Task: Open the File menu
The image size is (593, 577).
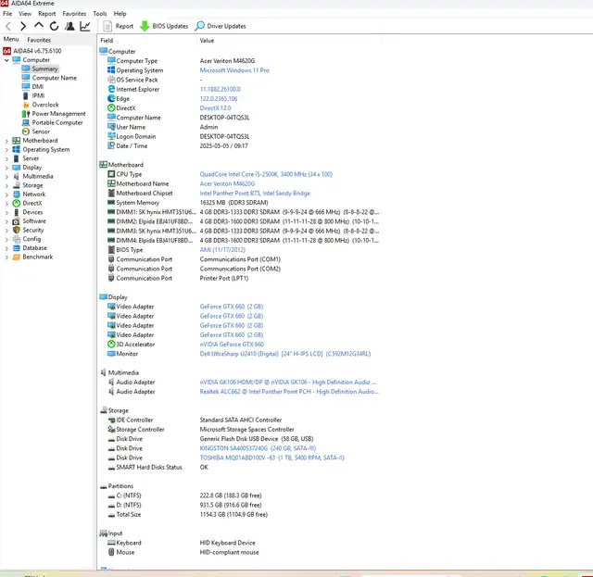Action: [7, 14]
